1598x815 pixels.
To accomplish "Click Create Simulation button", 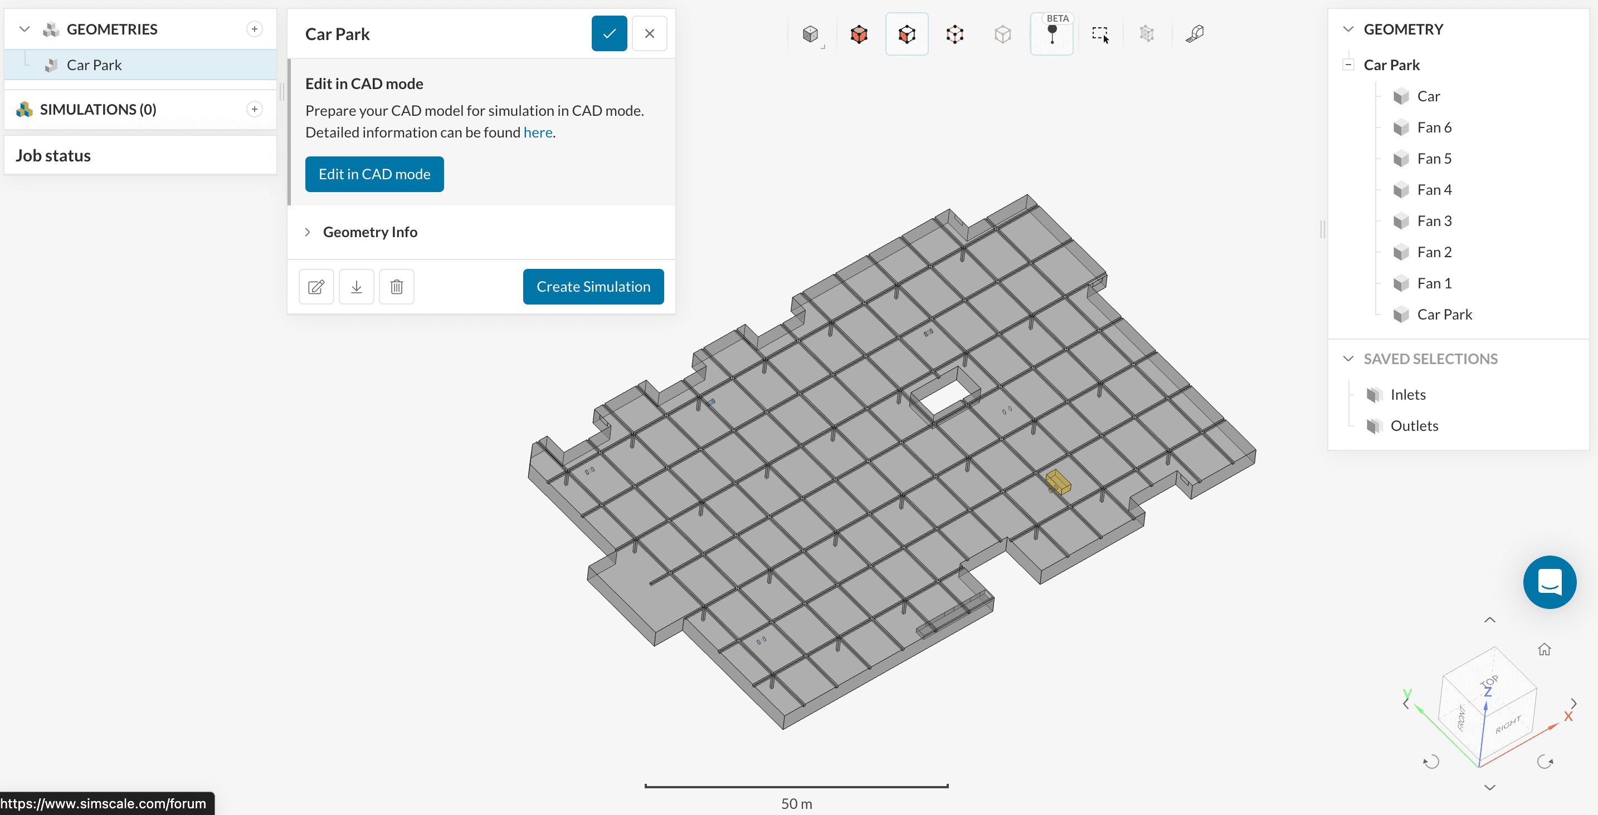I will point(593,287).
